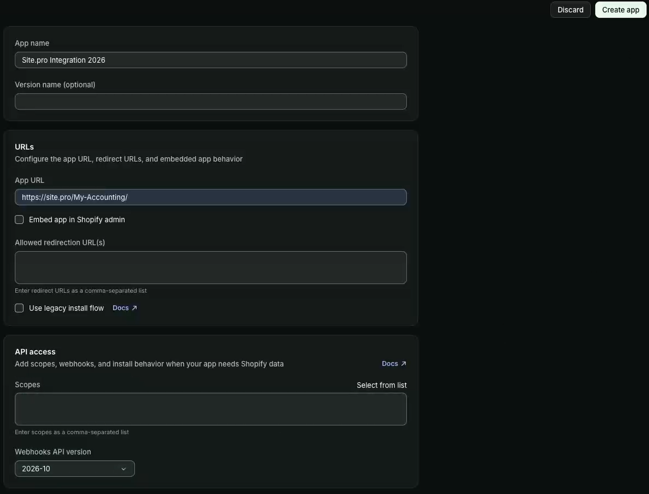Focus the App name field
Screen dimensions: 649x494
211,60
